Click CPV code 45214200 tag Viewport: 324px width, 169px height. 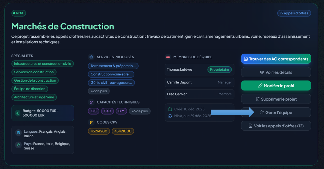click(99, 131)
